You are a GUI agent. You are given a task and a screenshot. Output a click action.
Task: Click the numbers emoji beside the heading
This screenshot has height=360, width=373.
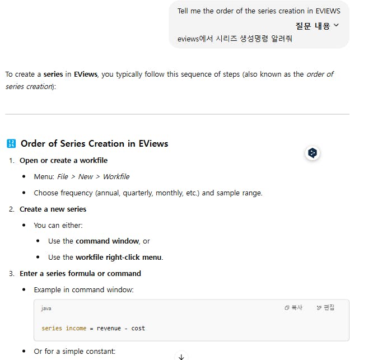click(x=11, y=143)
